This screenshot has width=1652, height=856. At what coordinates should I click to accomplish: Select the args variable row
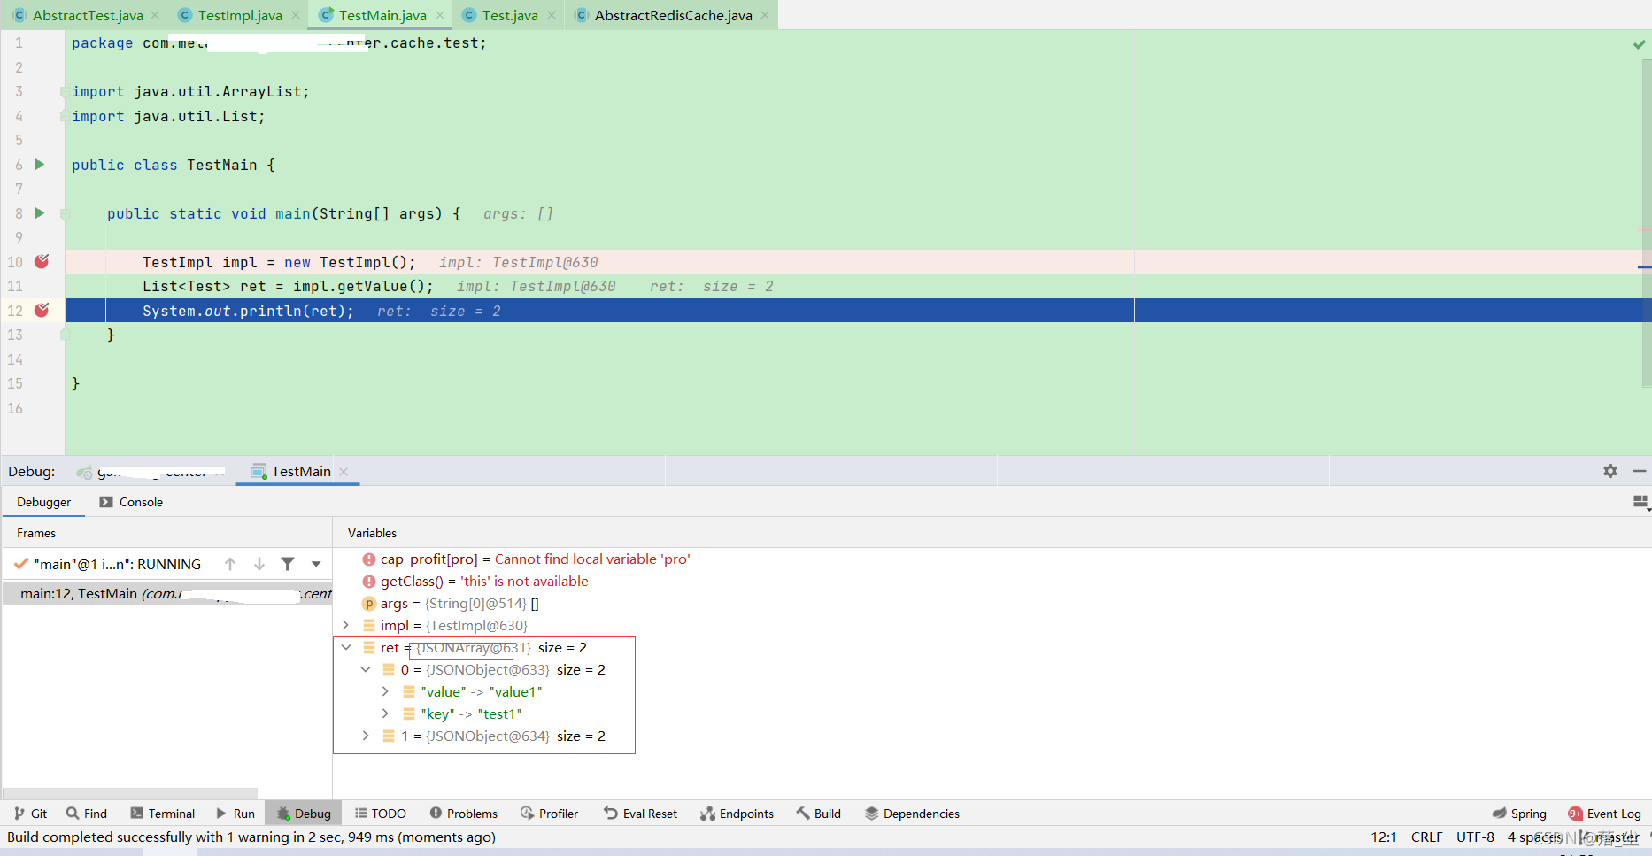(x=451, y=604)
